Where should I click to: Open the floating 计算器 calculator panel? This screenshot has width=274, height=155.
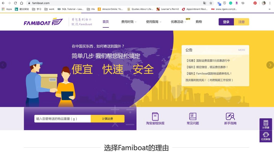[265, 124]
